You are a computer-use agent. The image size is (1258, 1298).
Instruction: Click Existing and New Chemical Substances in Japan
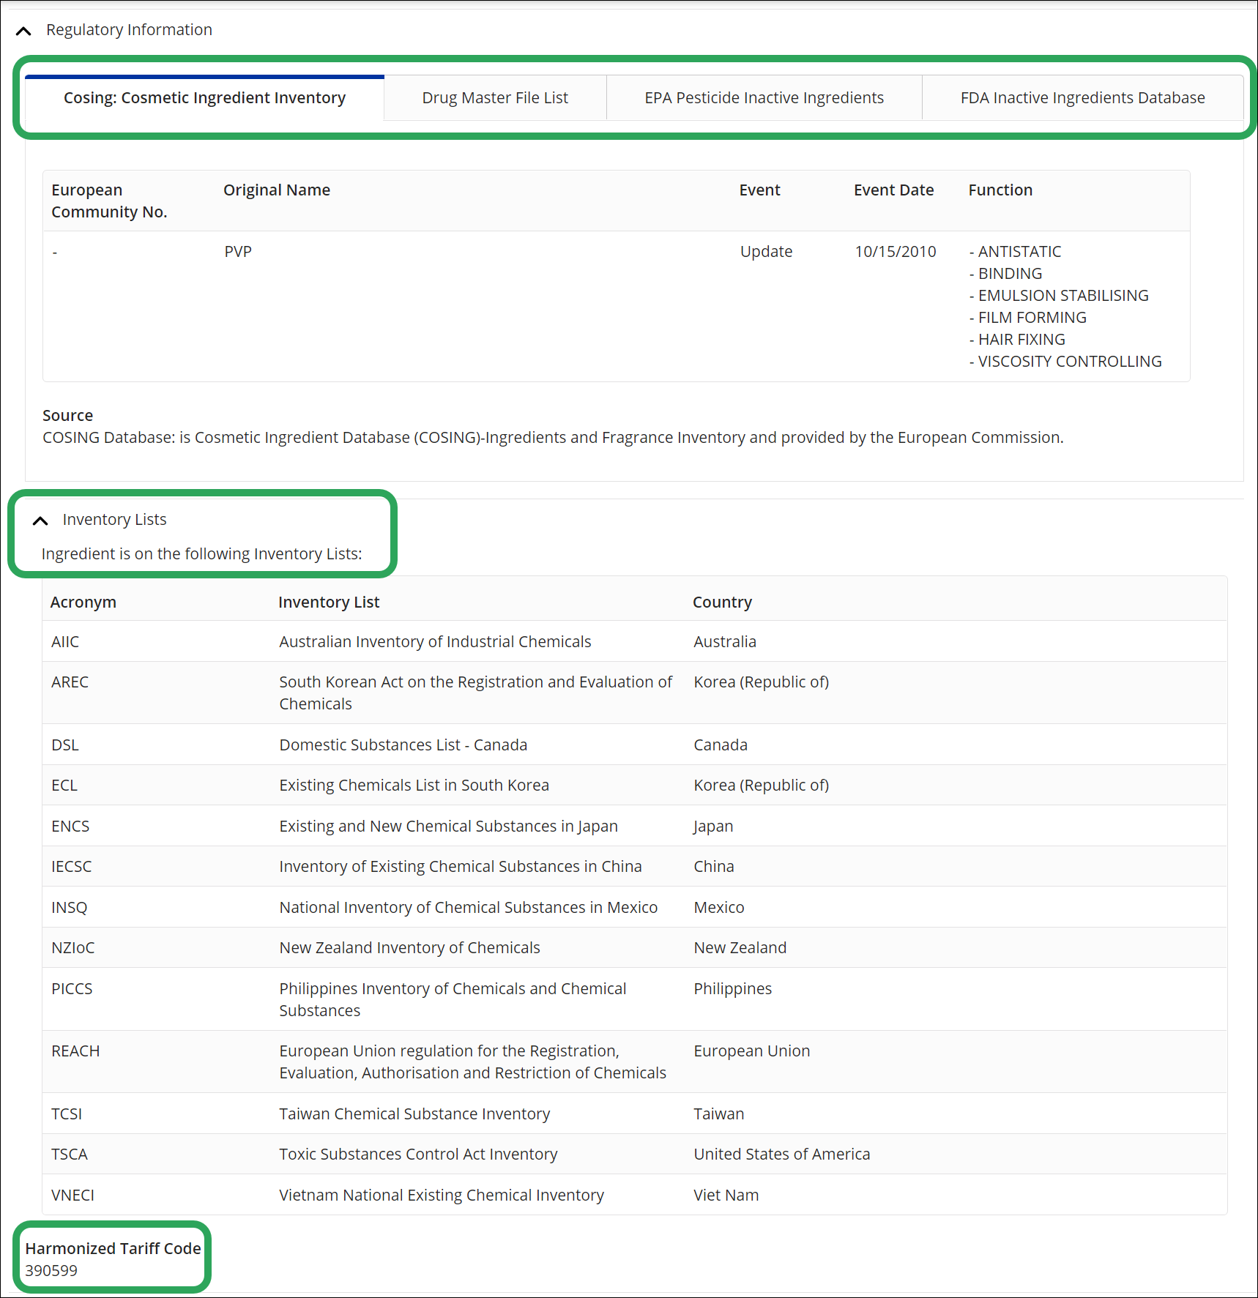tap(448, 826)
